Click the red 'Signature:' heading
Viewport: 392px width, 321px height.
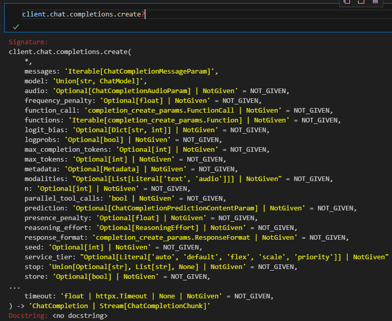coord(28,42)
